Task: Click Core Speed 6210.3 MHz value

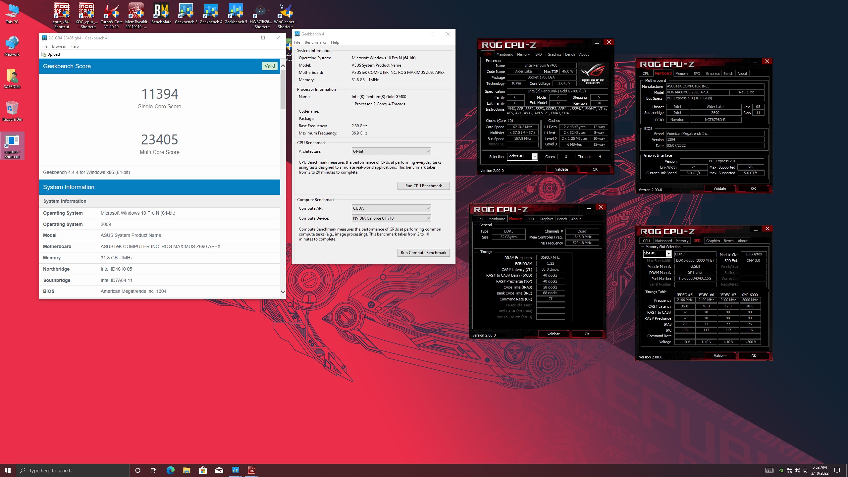Action: point(522,127)
